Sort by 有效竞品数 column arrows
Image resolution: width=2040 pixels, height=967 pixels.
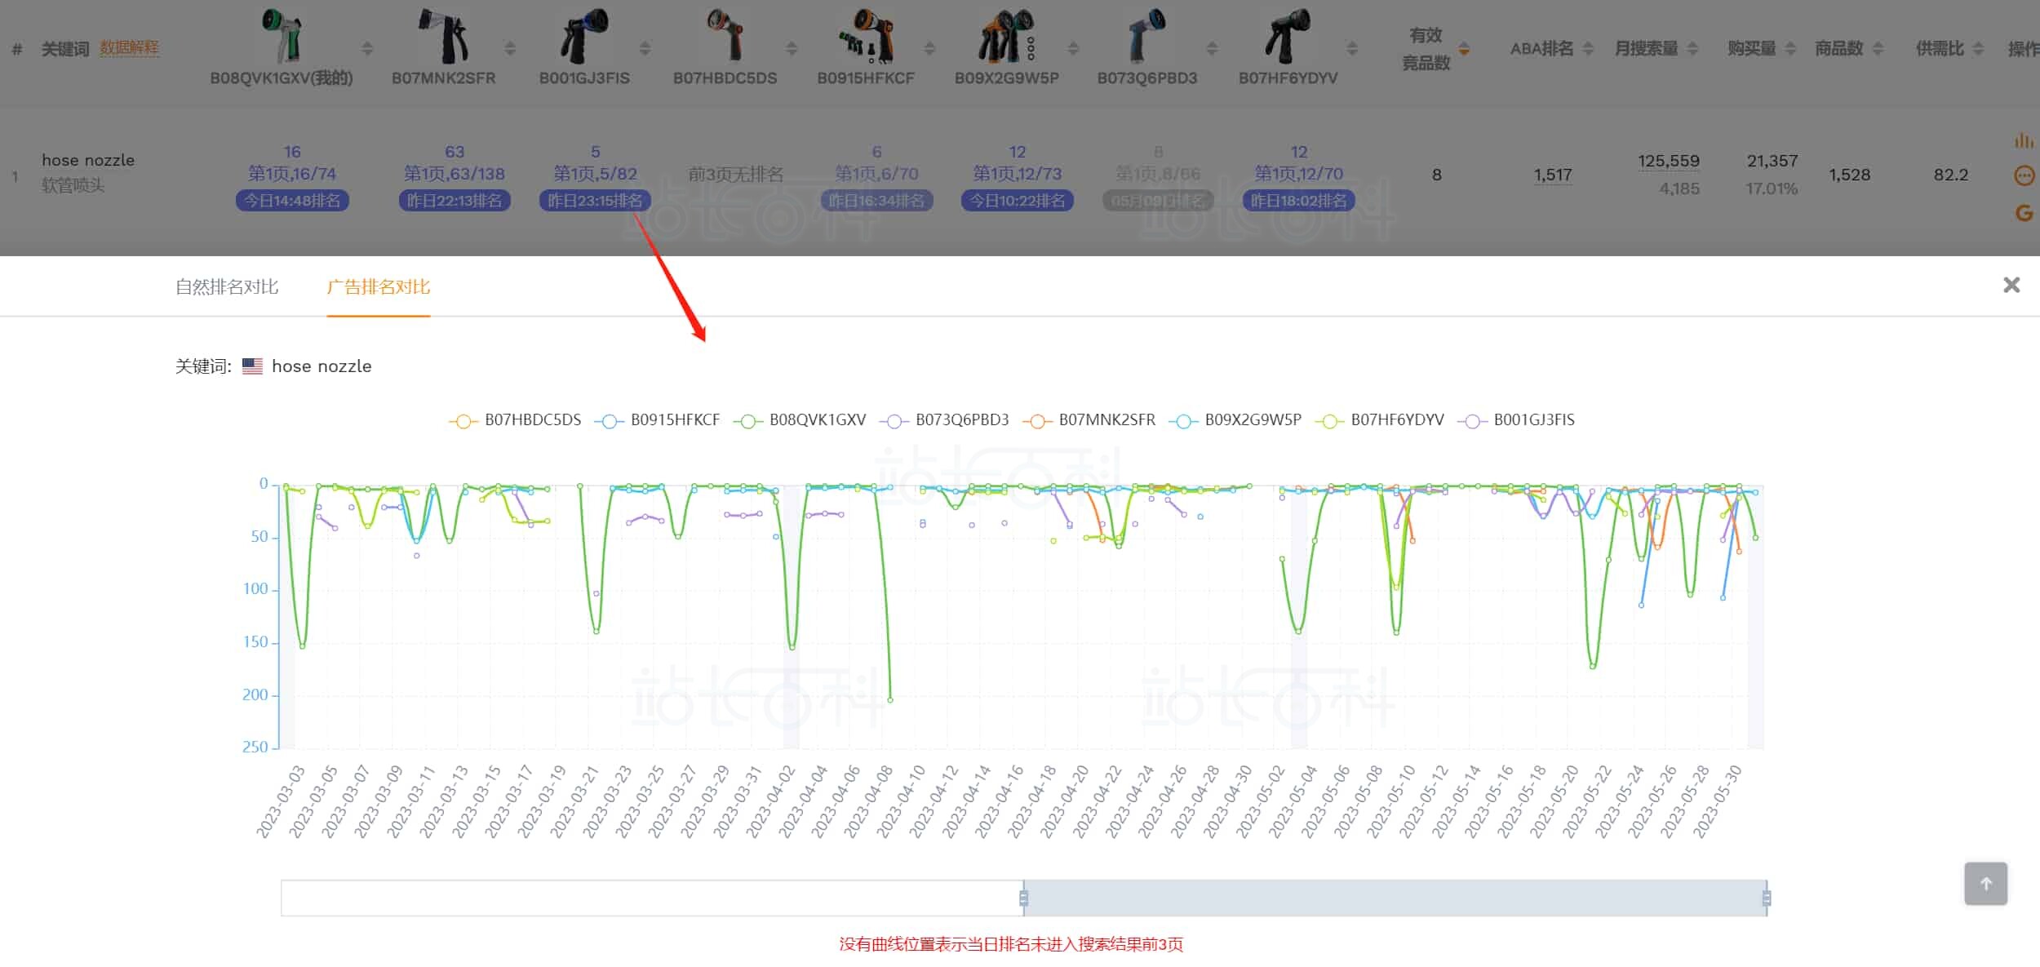pyautogui.click(x=1464, y=49)
